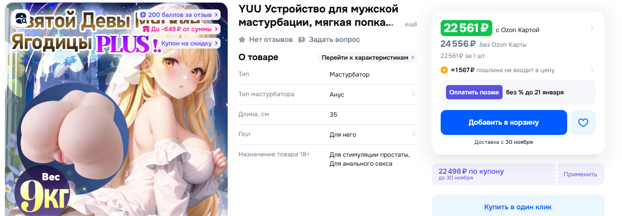Image resolution: width=622 pixels, height=216 pixels.
Task: Click Добавить в корзину button
Action: pos(504,122)
